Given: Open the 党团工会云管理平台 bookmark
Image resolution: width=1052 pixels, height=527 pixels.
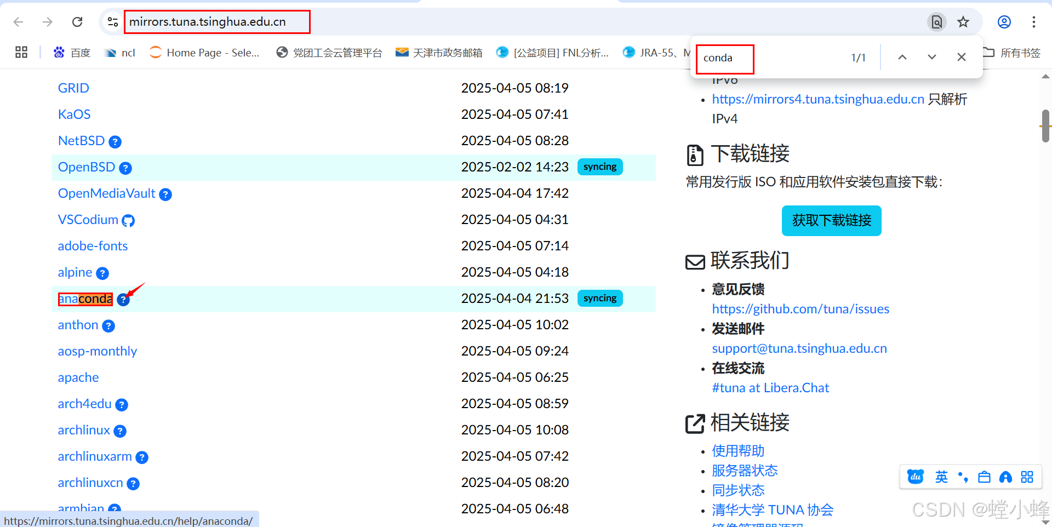Looking at the screenshot, I should [x=329, y=53].
